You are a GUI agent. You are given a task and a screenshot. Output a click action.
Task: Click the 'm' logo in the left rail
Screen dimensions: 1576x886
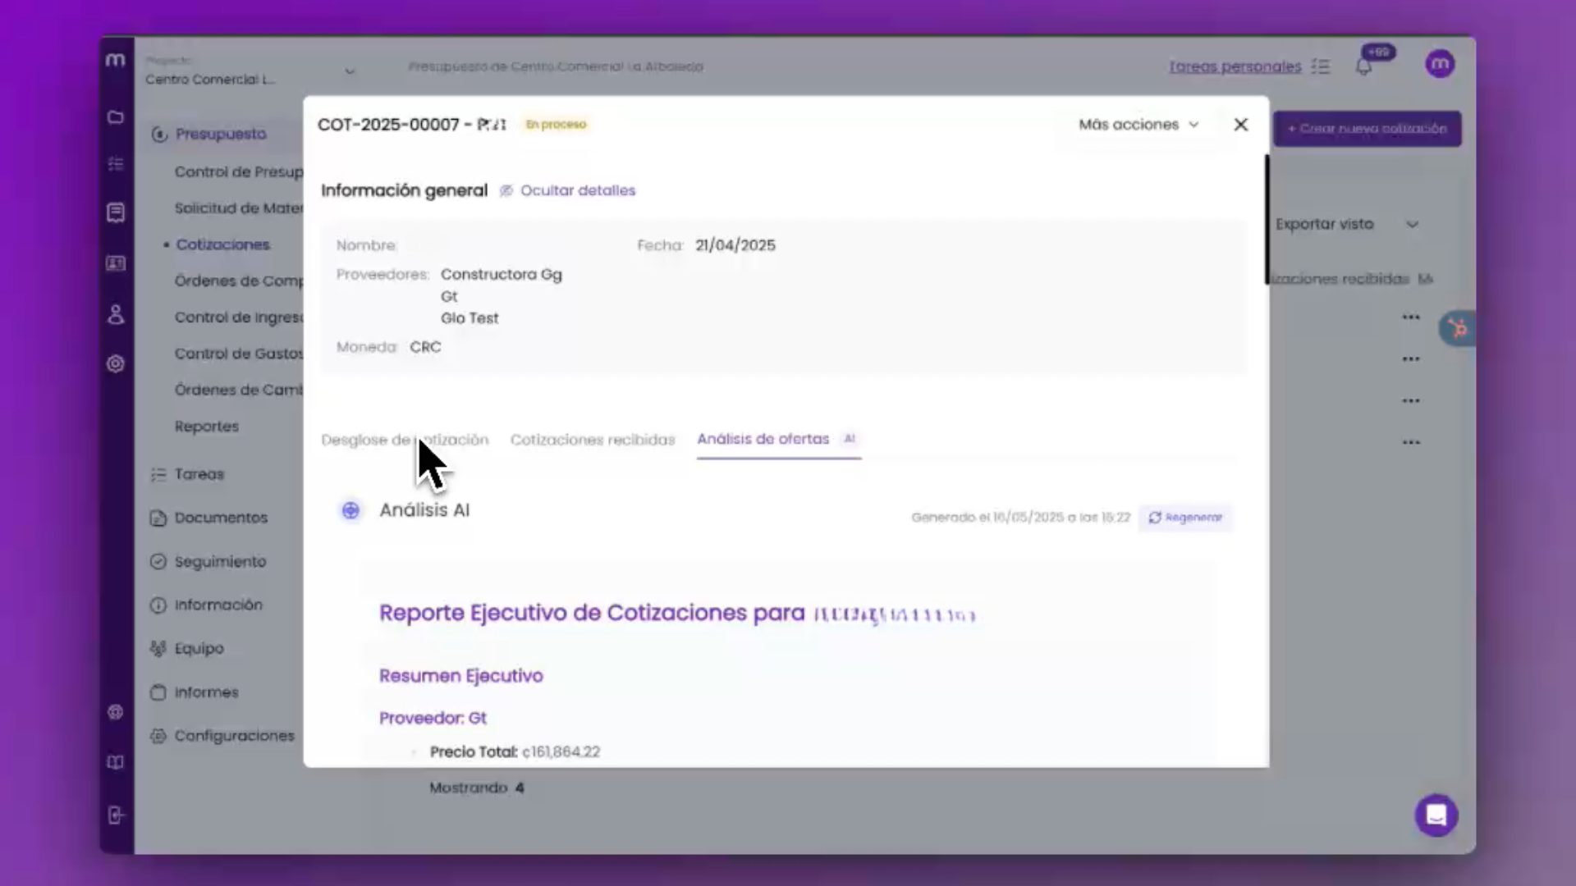[x=116, y=60]
